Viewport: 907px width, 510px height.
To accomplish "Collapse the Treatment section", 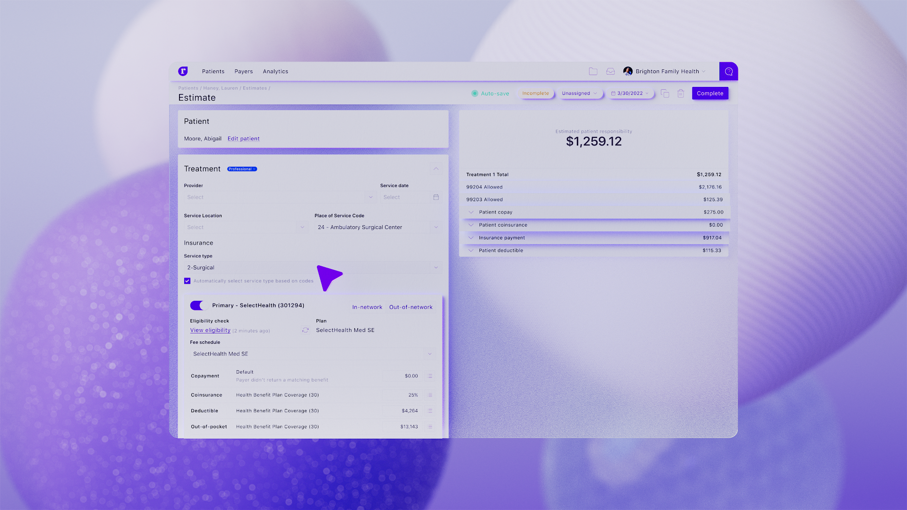I will (436, 169).
